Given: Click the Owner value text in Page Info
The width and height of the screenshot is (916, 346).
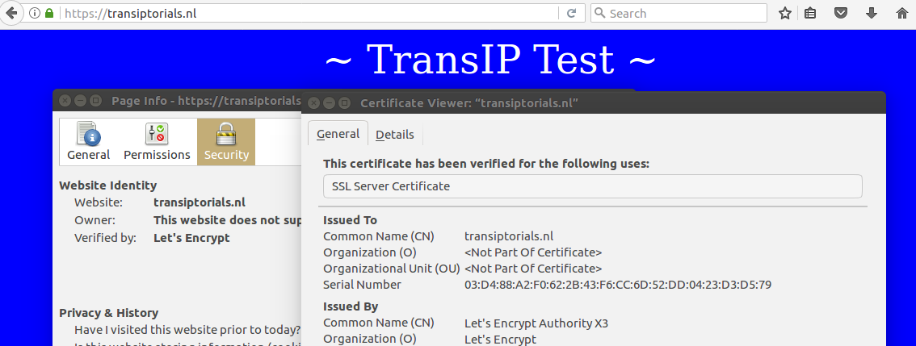Looking at the screenshot, I should point(227,220).
